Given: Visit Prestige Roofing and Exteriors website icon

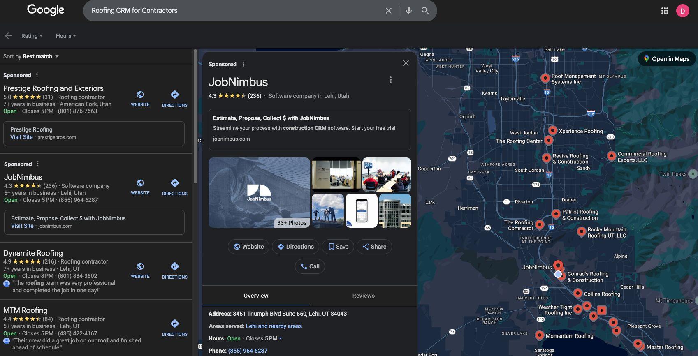Looking at the screenshot, I should pos(140,99).
